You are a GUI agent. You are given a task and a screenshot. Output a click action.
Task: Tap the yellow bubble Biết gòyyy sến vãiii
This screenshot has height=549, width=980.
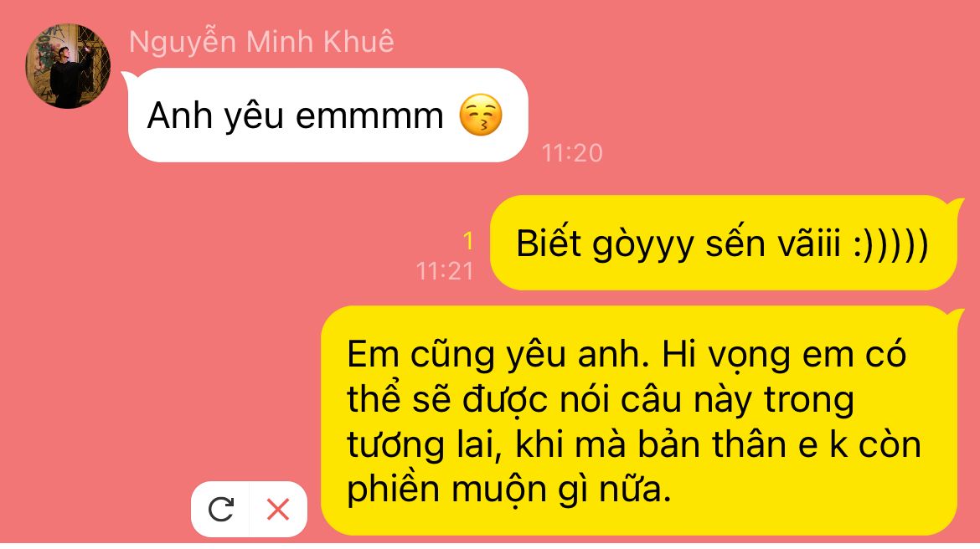[724, 243]
